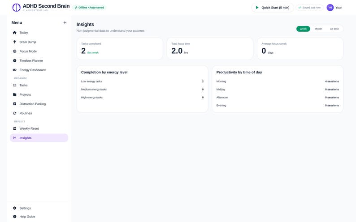Open the Weekly Reset page
Image resolution: width=356 pixels, height=222 pixels.
(x=39, y=128)
